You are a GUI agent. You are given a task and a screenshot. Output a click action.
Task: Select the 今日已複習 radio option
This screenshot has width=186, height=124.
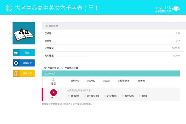[x=45, y=68]
